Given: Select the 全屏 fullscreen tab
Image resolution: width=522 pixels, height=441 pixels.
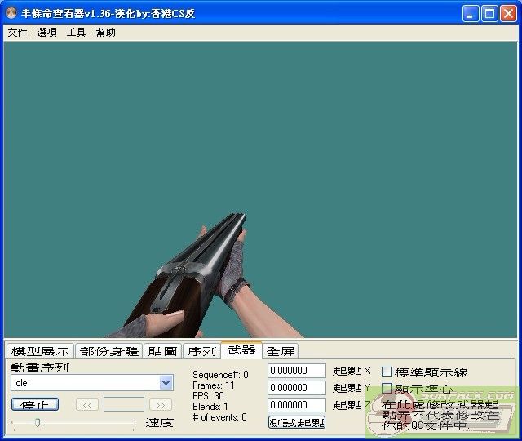Looking at the screenshot, I should 281,351.
